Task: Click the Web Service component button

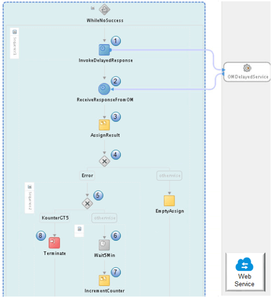Action: coord(245,272)
